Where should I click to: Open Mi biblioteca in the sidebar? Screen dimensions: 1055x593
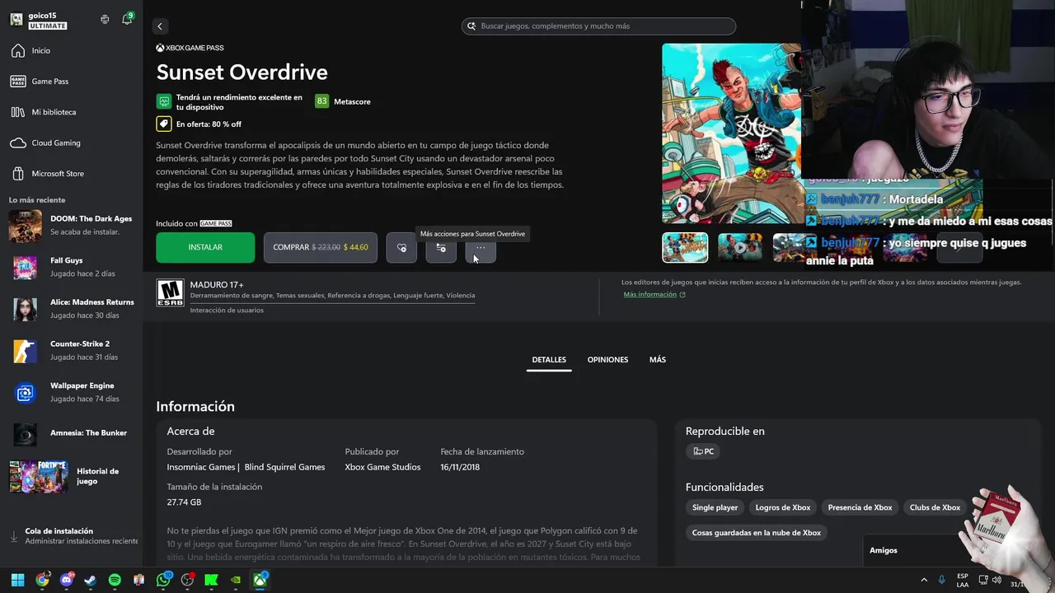[71, 112]
